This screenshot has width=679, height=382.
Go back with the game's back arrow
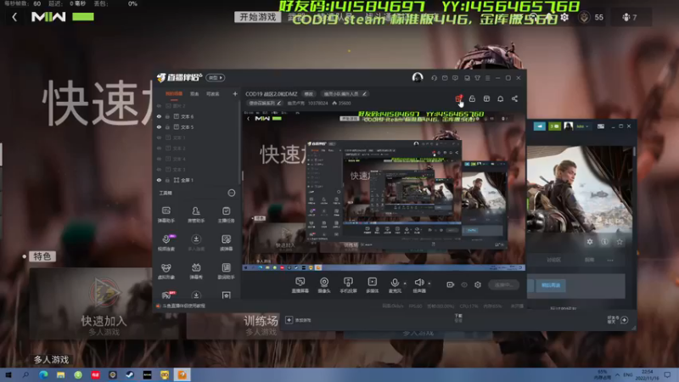14,17
